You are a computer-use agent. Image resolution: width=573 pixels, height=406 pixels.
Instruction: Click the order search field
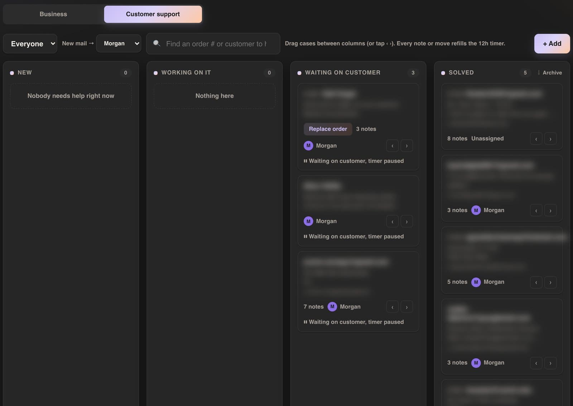(213, 44)
